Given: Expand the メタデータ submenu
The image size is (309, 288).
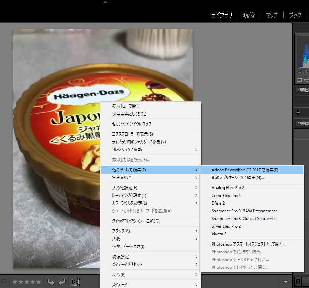Looking at the screenshot, I should pyautogui.click(x=151, y=284).
